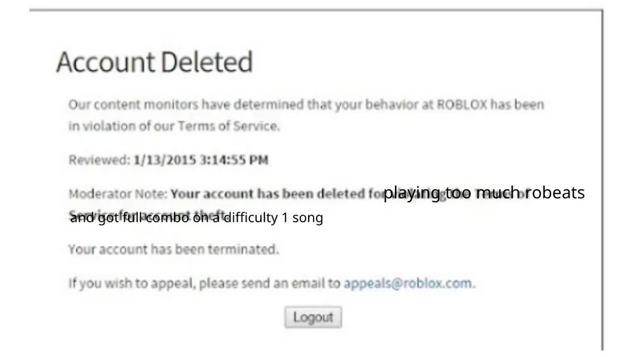Click the Moderator Note label
636x357 pixels.
pyautogui.click(x=117, y=193)
